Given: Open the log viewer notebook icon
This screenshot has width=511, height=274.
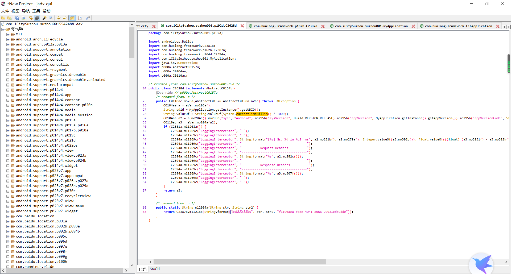Looking at the screenshot, I should (80, 18).
